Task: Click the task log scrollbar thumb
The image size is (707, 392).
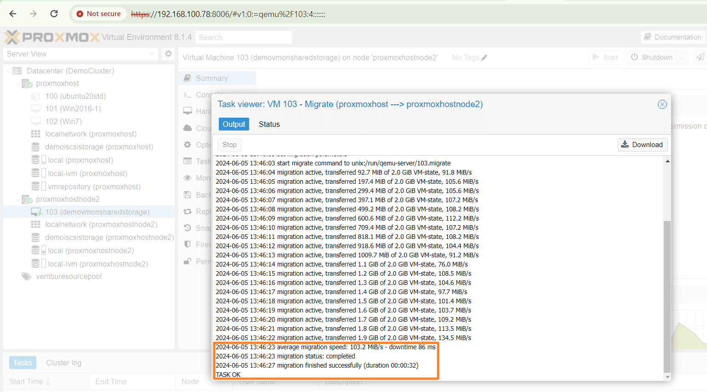Action: pos(667,296)
